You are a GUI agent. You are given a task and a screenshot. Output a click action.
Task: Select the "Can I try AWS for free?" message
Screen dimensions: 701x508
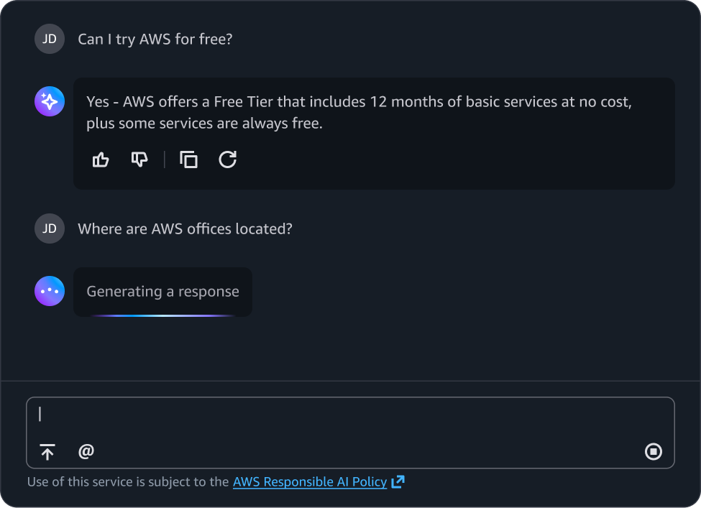(155, 39)
